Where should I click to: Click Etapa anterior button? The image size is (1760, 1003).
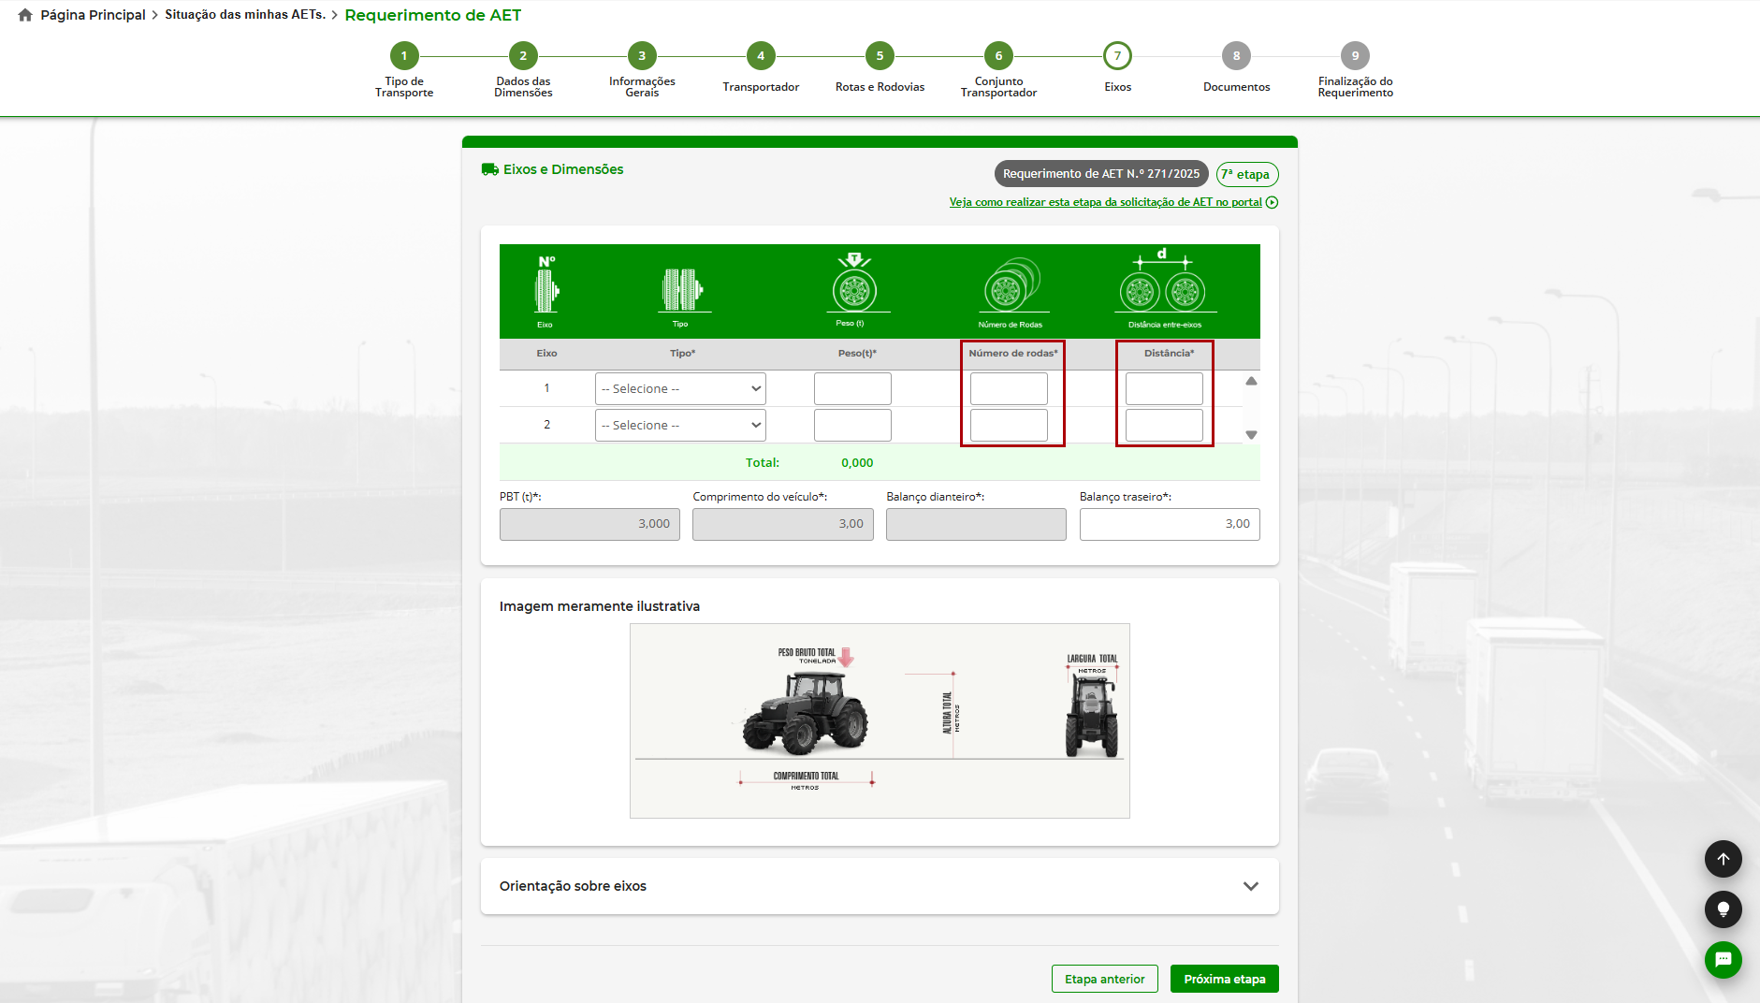point(1104,979)
